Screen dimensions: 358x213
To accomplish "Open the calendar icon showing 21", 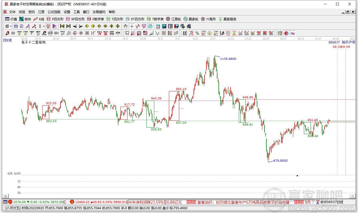I will point(158,26).
